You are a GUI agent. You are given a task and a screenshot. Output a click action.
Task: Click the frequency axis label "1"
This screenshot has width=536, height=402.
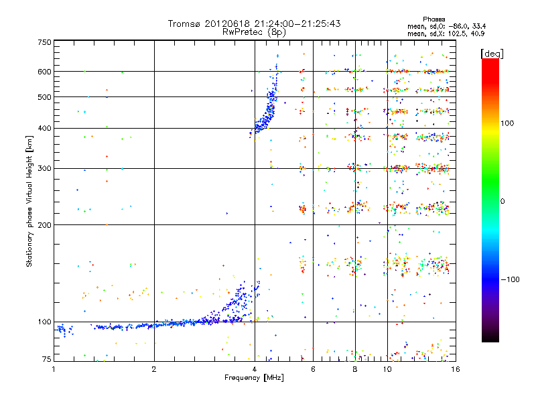point(54,369)
